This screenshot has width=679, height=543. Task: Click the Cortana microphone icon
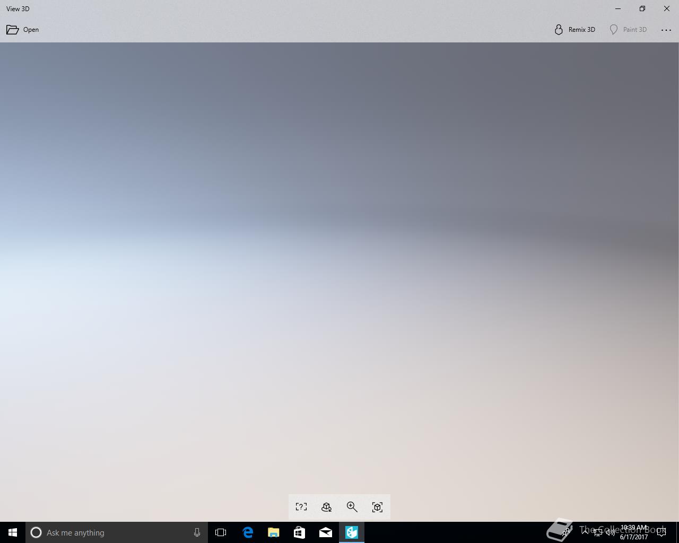(x=197, y=532)
